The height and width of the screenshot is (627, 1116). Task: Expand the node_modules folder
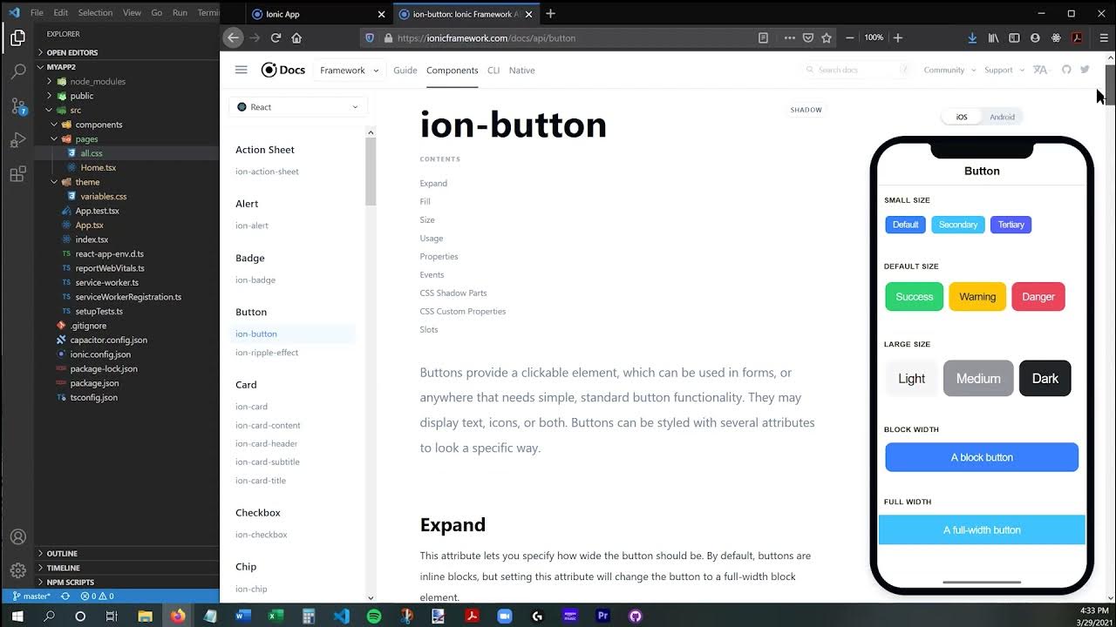coord(98,81)
